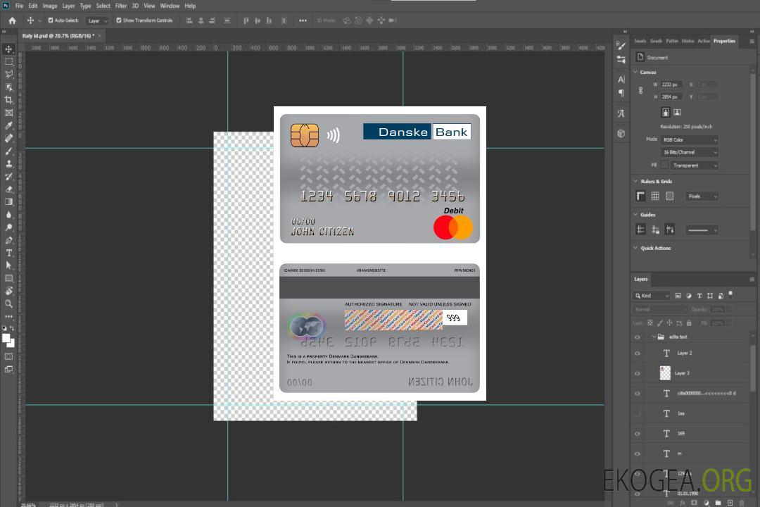Select the Horizontal Type tool

(x=8, y=253)
